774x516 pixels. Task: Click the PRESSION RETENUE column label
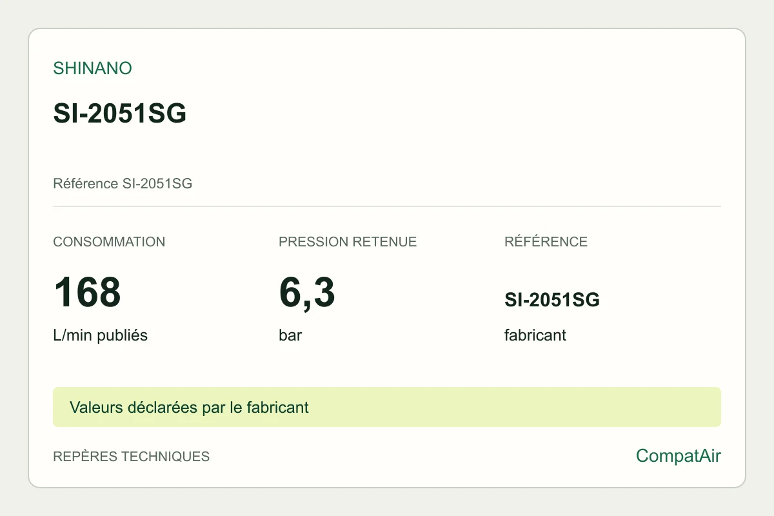pos(348,242)
